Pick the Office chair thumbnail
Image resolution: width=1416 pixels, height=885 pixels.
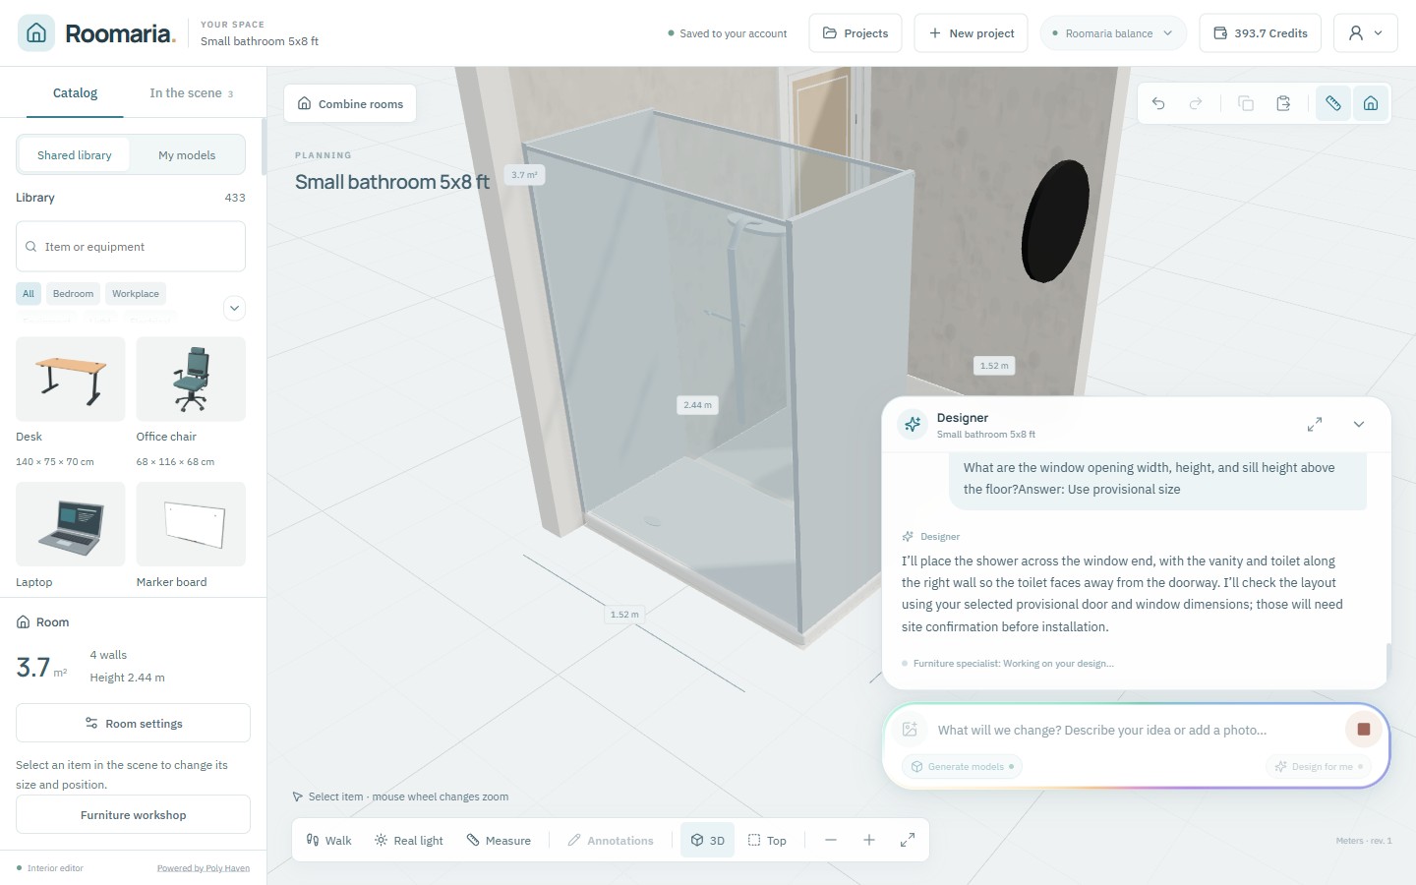(191, 379)
